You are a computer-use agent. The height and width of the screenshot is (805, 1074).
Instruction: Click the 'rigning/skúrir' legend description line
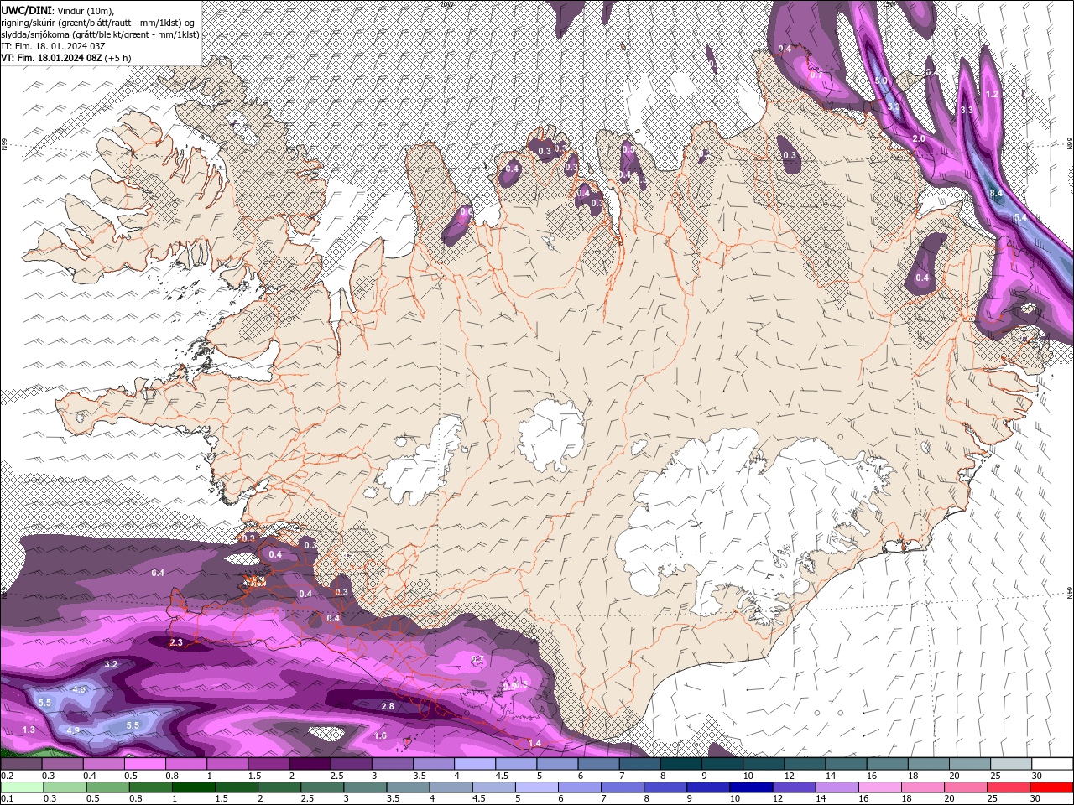coord(98,23)
